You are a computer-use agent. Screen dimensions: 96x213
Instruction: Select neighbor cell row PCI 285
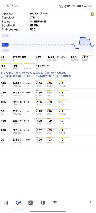pos(48,93)
